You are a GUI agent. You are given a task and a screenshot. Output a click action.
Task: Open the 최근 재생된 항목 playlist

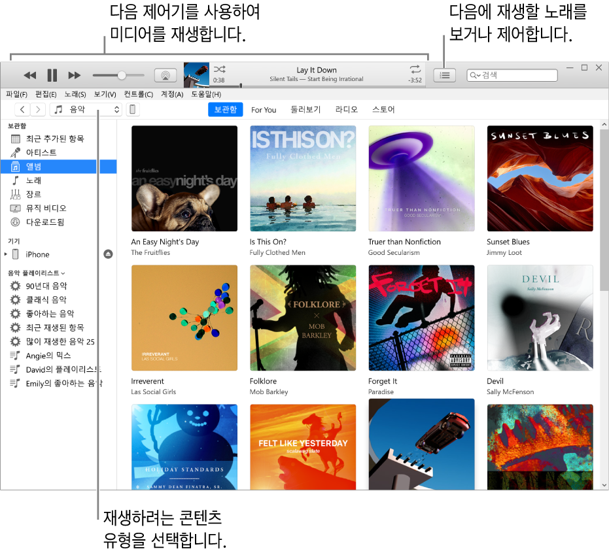(x=58, y=327)
